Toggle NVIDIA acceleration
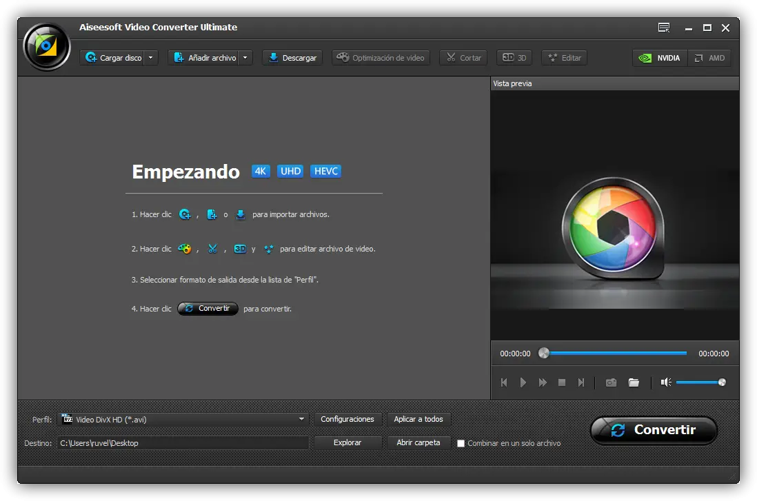 click(x=660, y=58)
